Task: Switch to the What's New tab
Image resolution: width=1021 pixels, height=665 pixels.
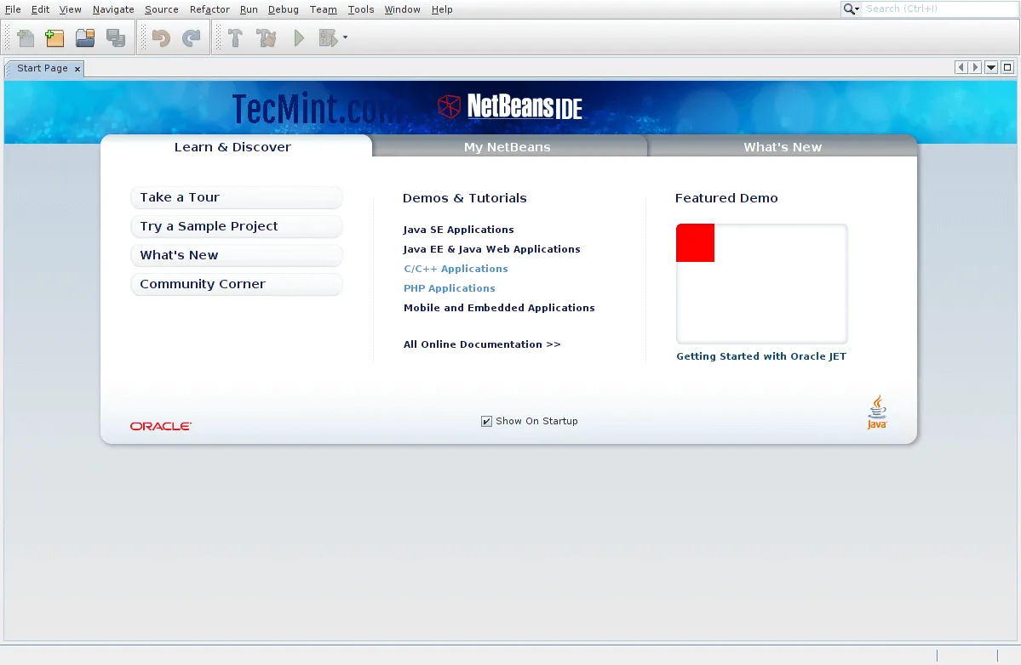Action: coord(783,147)
